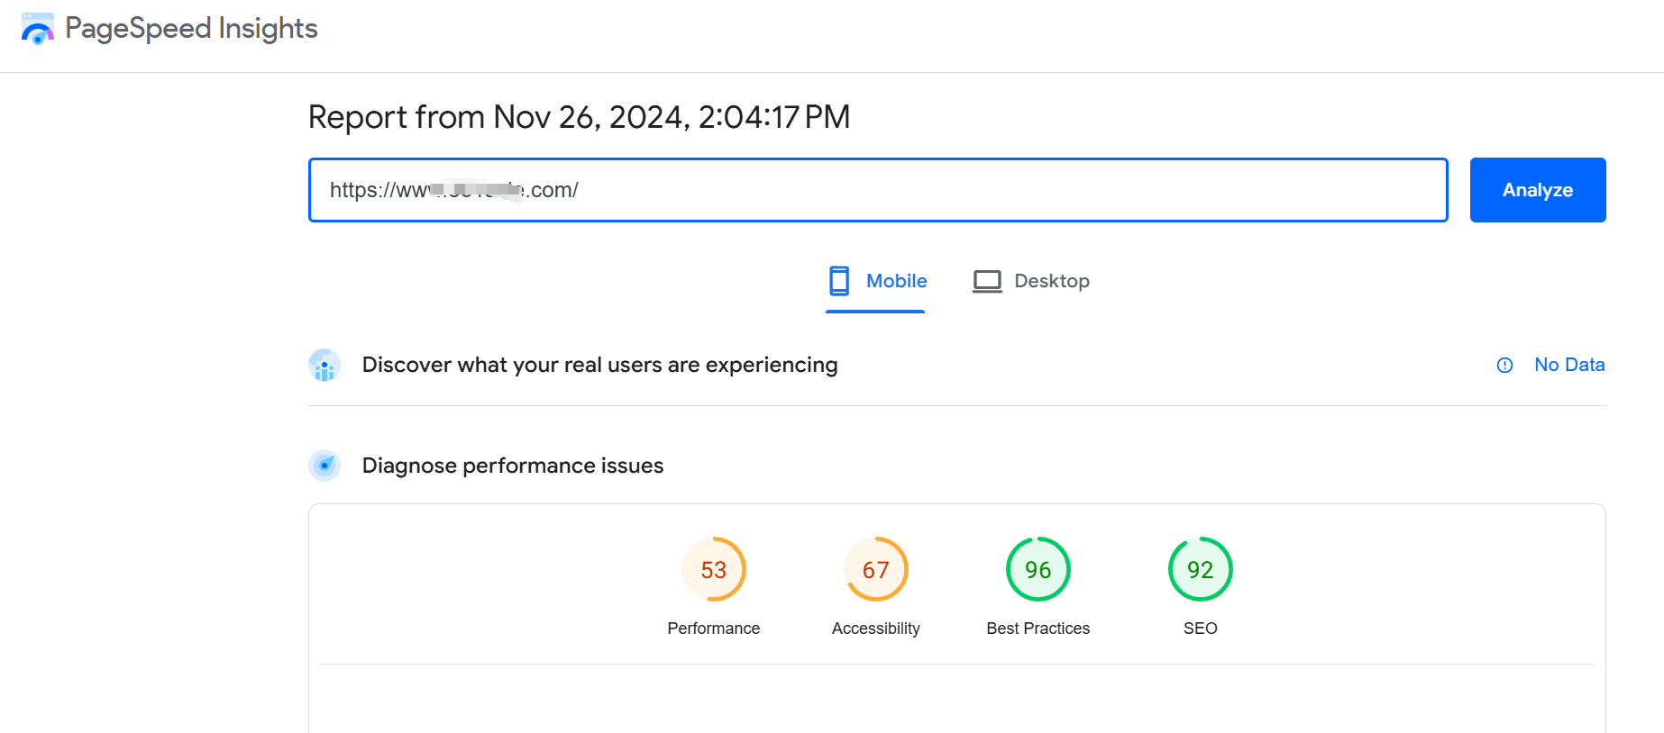Switch to the Mobile tab
Screen dimensions: 1664x733
(895, 281)
